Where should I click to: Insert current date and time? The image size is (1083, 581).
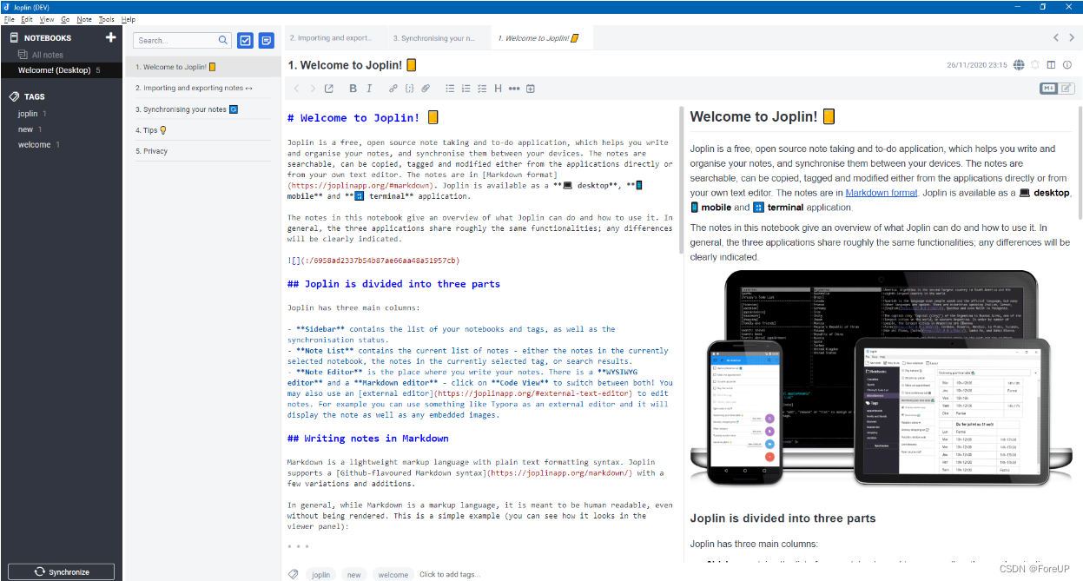coord(531,89)
